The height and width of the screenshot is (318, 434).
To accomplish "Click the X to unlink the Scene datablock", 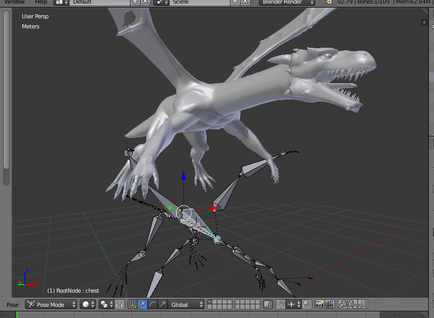I will [x=245, y=3].
